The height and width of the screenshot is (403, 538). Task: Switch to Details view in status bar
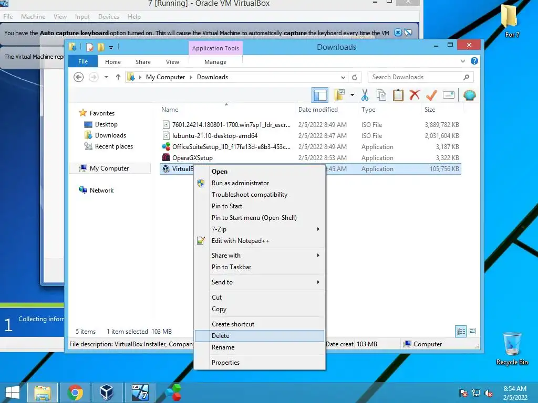pos(460,332)
